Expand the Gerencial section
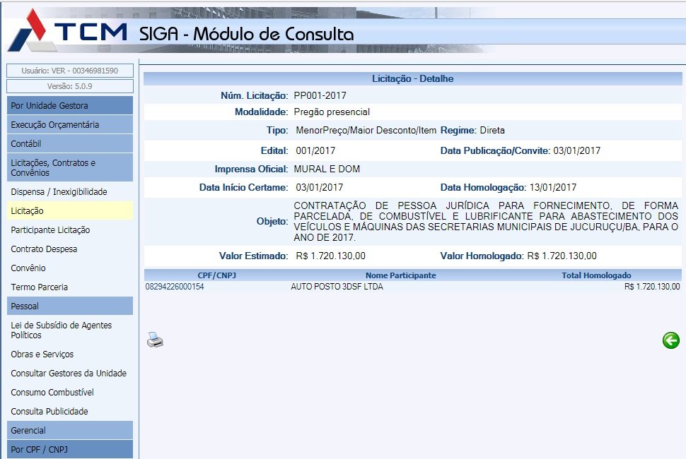Image resolution: width=686 pixels, height=459 pixels. pyautogui.click(x=69, y=431)
